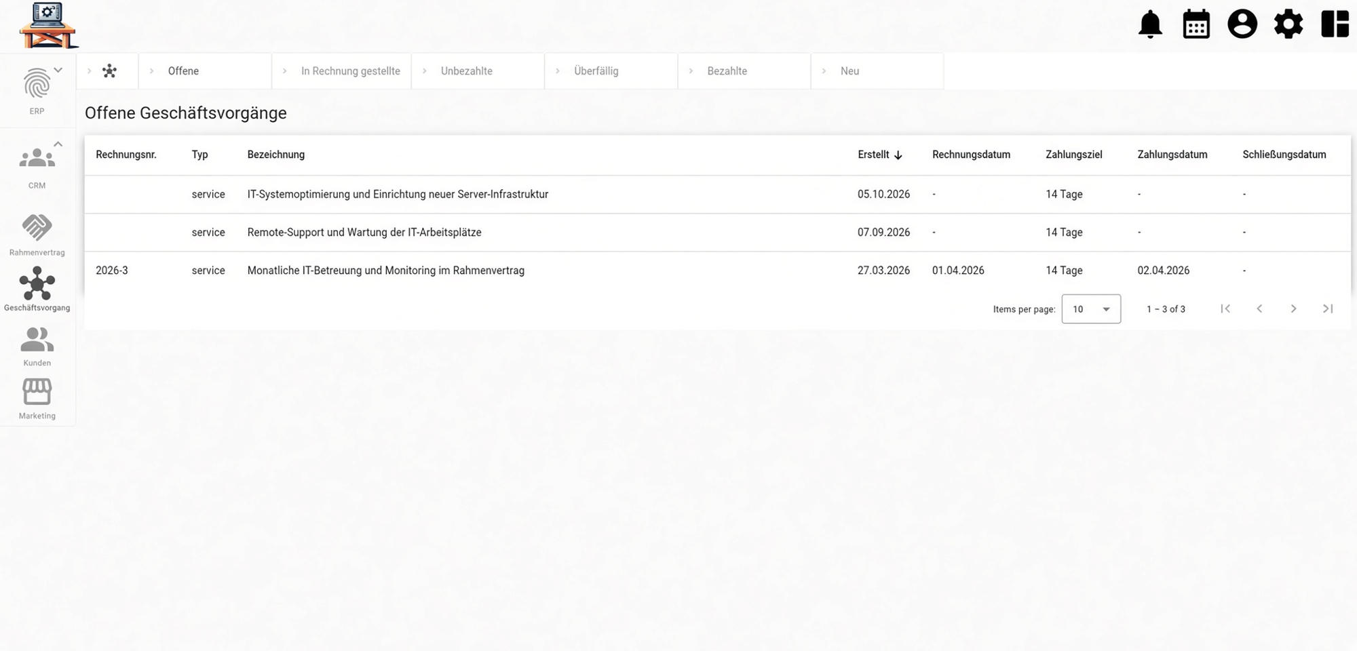
Task: Click the Geschäftsvorgang icon tab in breadcrumb bar
Action: click(x=109, y=71)
